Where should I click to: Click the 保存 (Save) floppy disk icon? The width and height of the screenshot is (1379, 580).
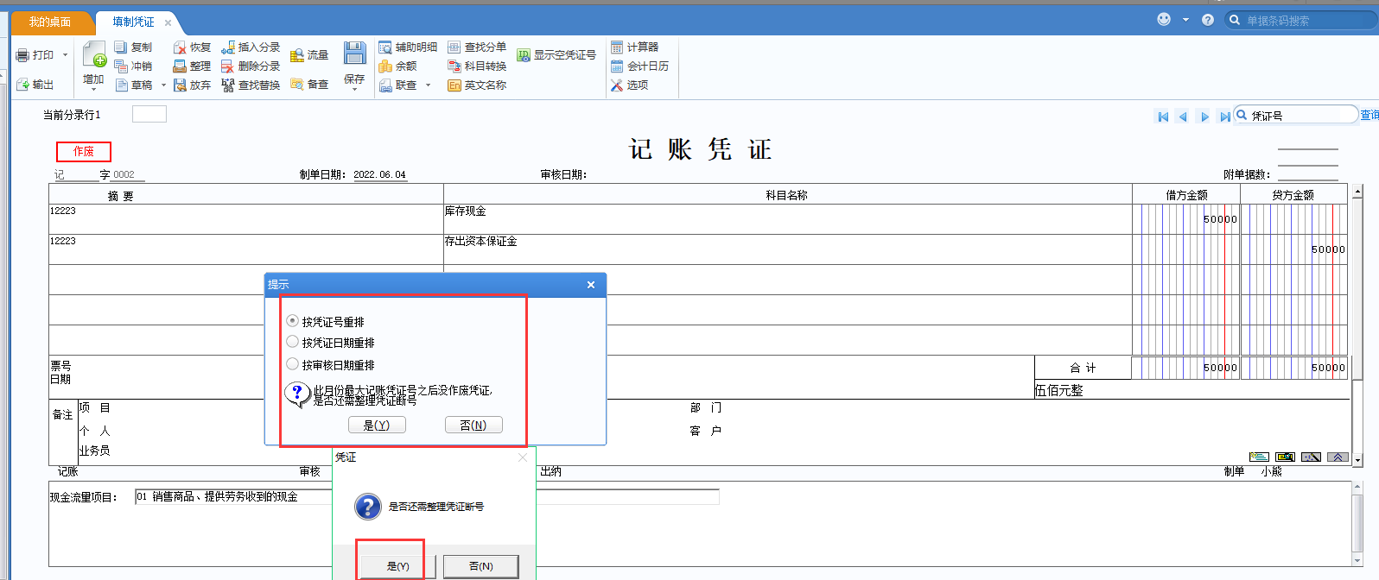click(354, 54)
